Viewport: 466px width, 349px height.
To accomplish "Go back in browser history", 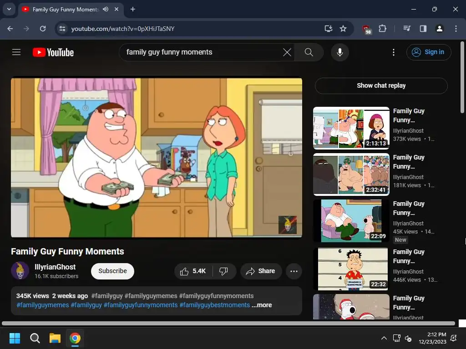I will pos(10,29).
